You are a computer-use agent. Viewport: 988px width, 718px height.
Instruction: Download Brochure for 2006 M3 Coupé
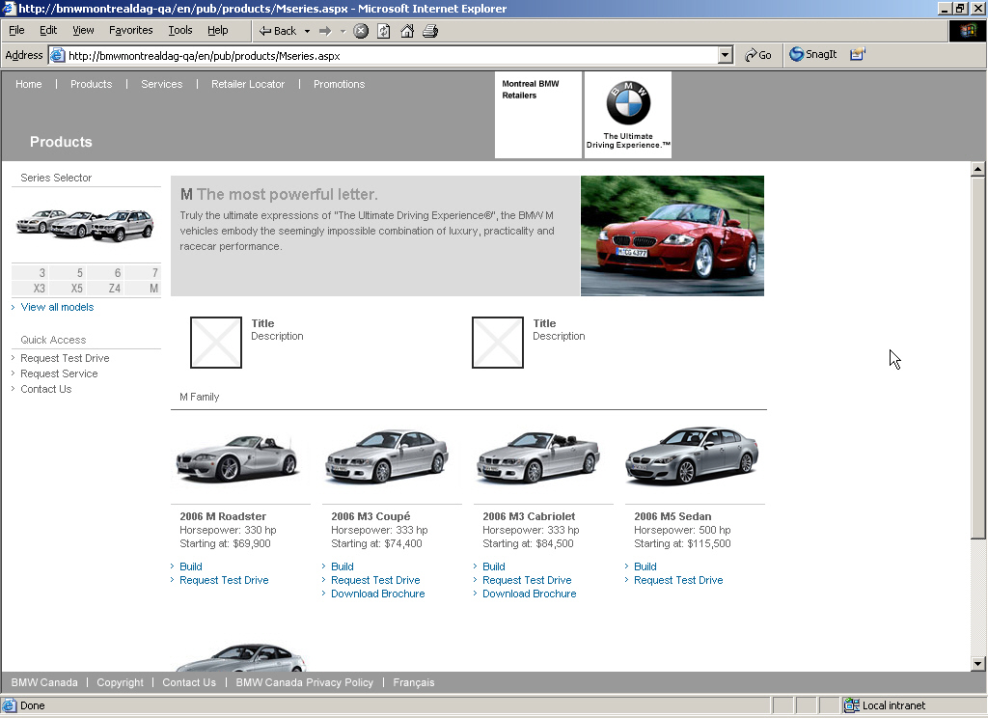coord(378,594)
